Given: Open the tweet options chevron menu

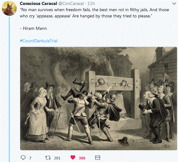Looking at the screenshot, I should pos(174,3).
